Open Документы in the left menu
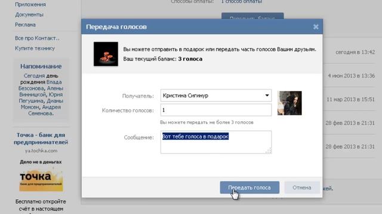This screenshot has height=214, width=382. coord(29,14)
